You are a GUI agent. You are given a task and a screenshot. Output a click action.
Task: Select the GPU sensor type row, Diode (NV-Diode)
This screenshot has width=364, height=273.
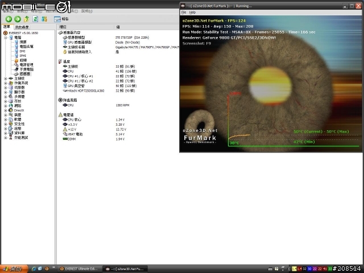(x=118, y=42)
